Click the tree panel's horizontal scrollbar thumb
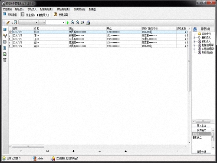 tap(203, 121)
